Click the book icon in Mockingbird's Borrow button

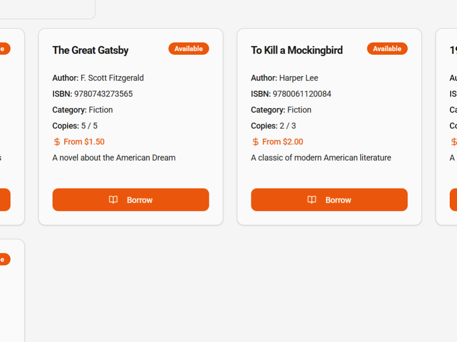312,200
